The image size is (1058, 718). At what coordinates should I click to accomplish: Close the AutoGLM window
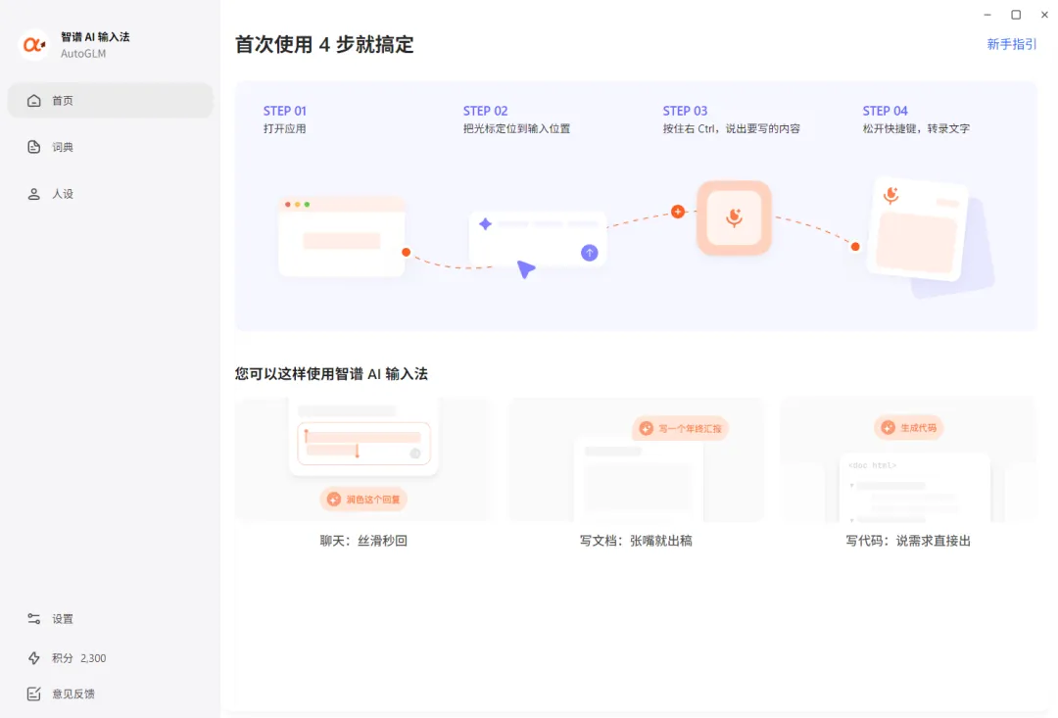[1044, 15]
